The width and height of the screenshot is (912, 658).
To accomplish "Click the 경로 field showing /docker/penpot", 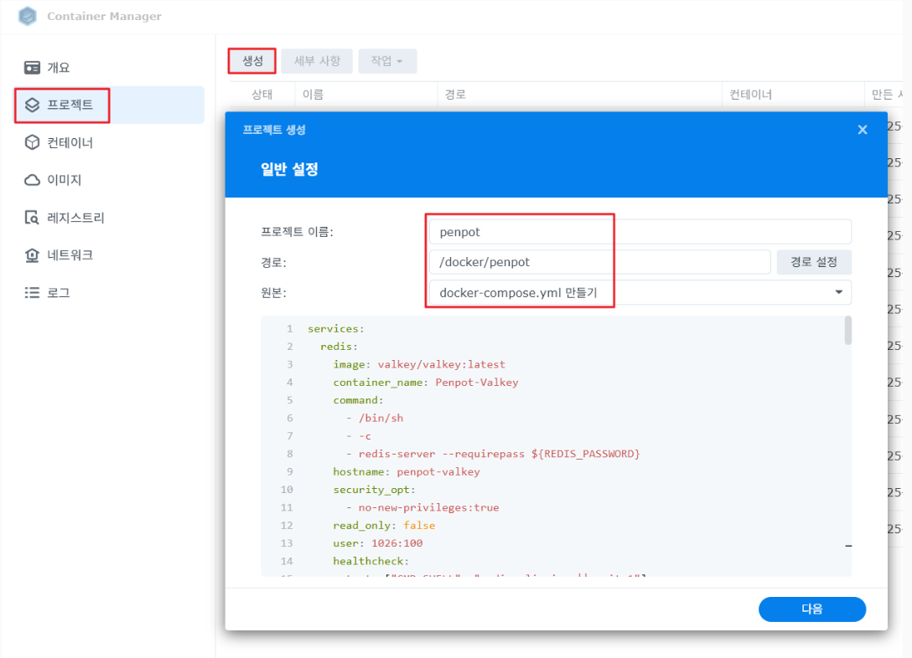I will coord(598,262).
